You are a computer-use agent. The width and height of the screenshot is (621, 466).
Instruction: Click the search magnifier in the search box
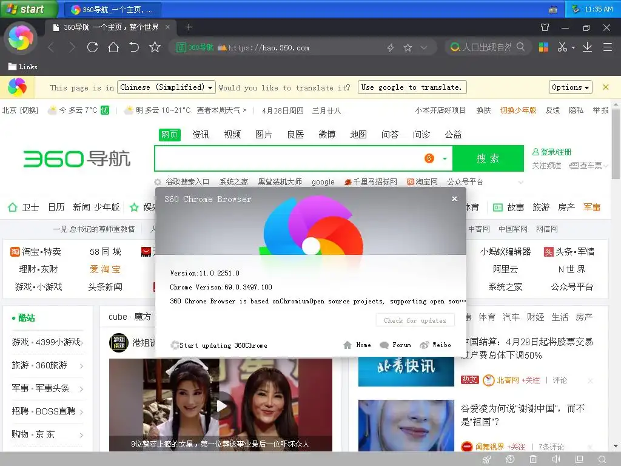click(x=520, y=47)
